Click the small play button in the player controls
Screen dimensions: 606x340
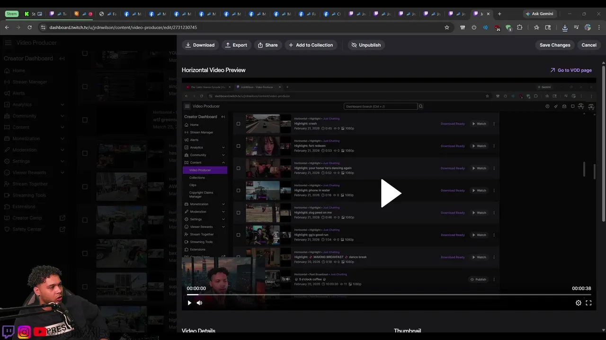[189, 303]
